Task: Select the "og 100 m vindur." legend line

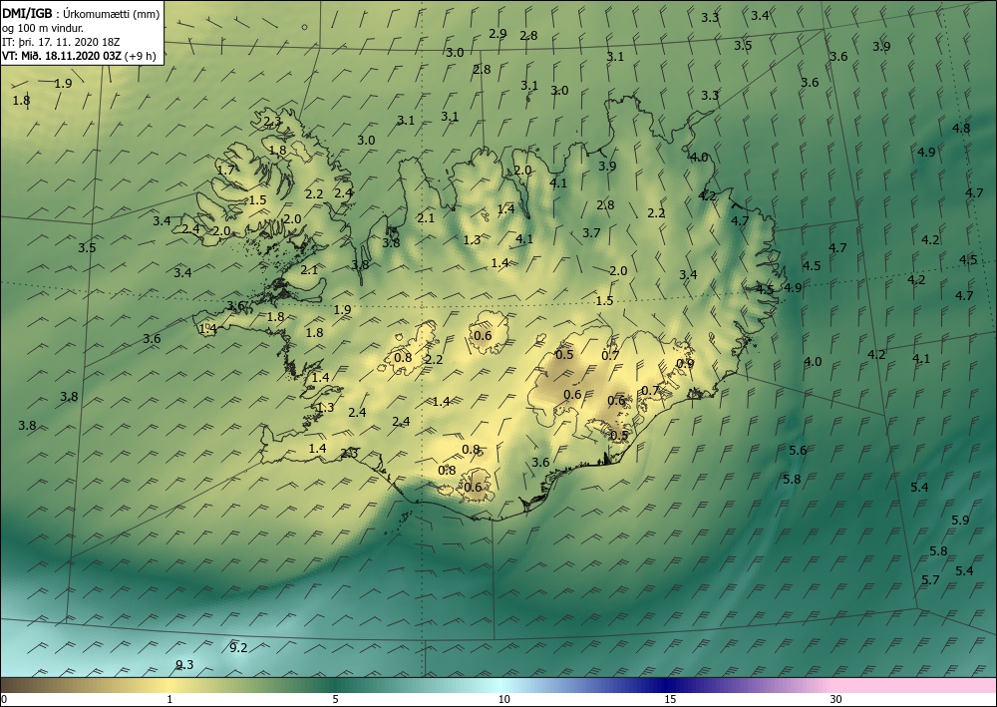Action: pos(42,28)
